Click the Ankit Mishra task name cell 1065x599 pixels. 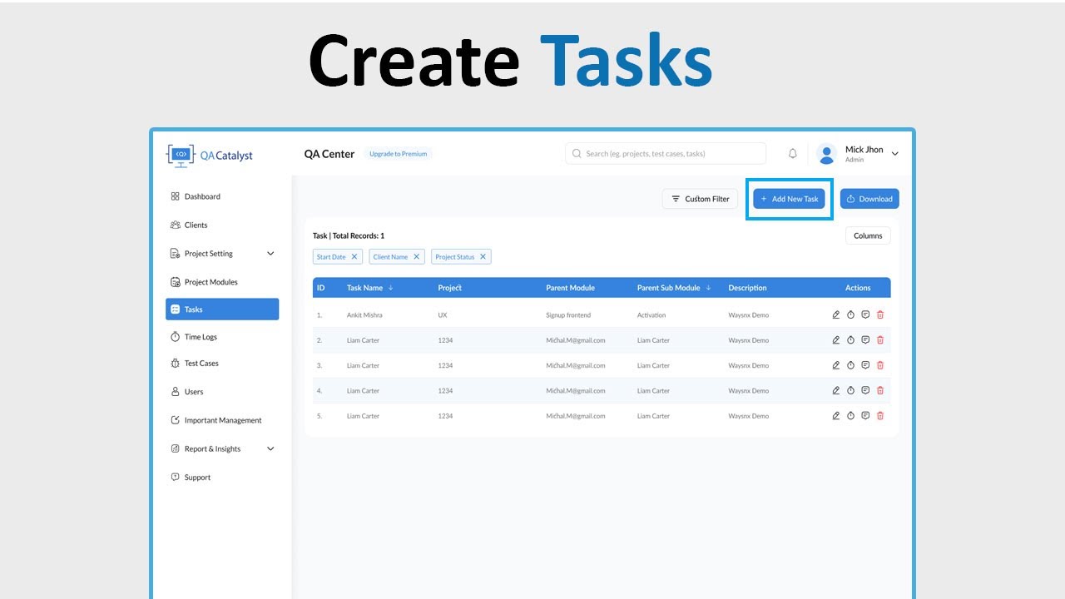[x=364, y=315]
